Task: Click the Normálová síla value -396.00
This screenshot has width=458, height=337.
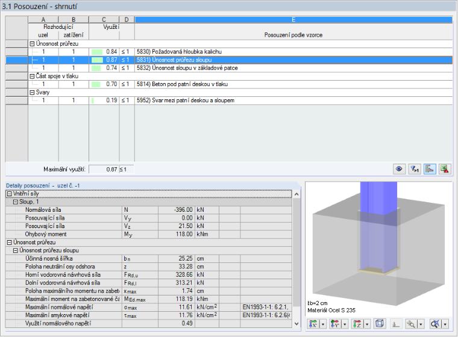Action: (177, 210)
